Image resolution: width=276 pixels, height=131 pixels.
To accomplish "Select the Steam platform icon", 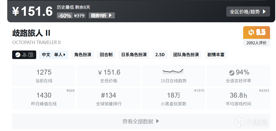I will pos(18,55).
